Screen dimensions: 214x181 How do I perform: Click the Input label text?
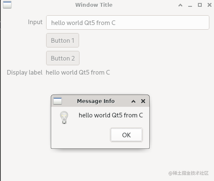click(x=35, y=22)
